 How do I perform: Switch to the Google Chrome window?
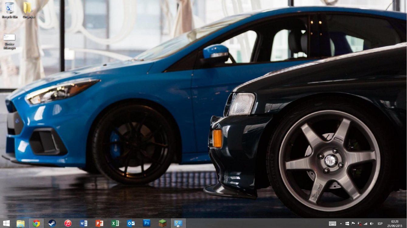click(x=36, y=223)
